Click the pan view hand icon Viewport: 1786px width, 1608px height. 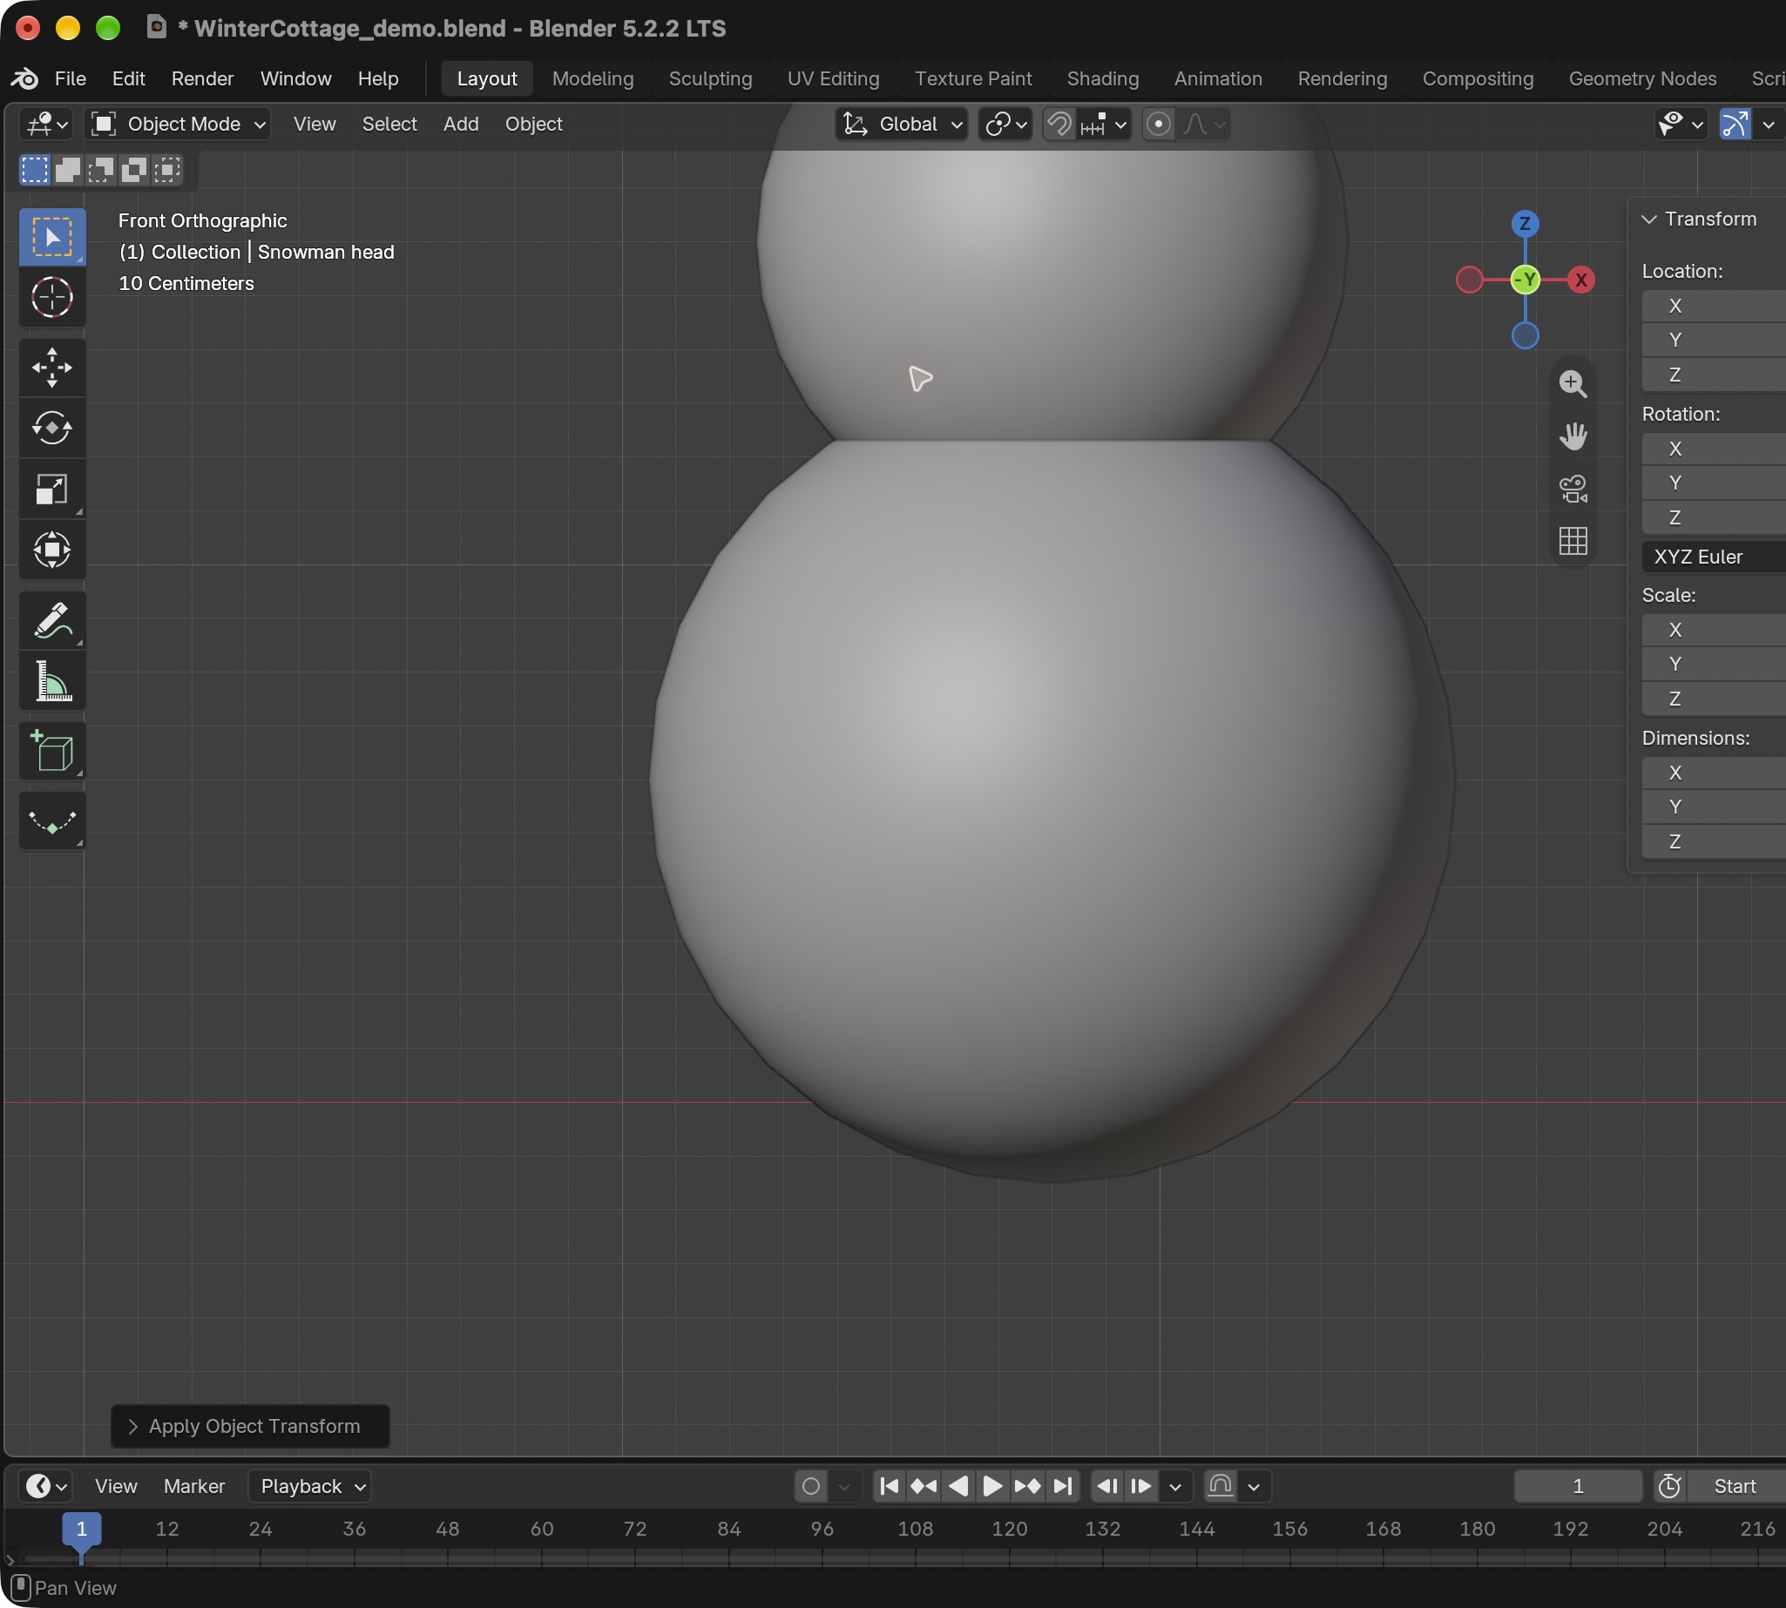1573,436
